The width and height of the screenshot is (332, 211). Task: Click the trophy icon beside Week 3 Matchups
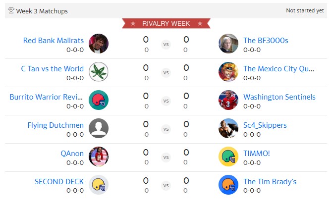(11, 11)
